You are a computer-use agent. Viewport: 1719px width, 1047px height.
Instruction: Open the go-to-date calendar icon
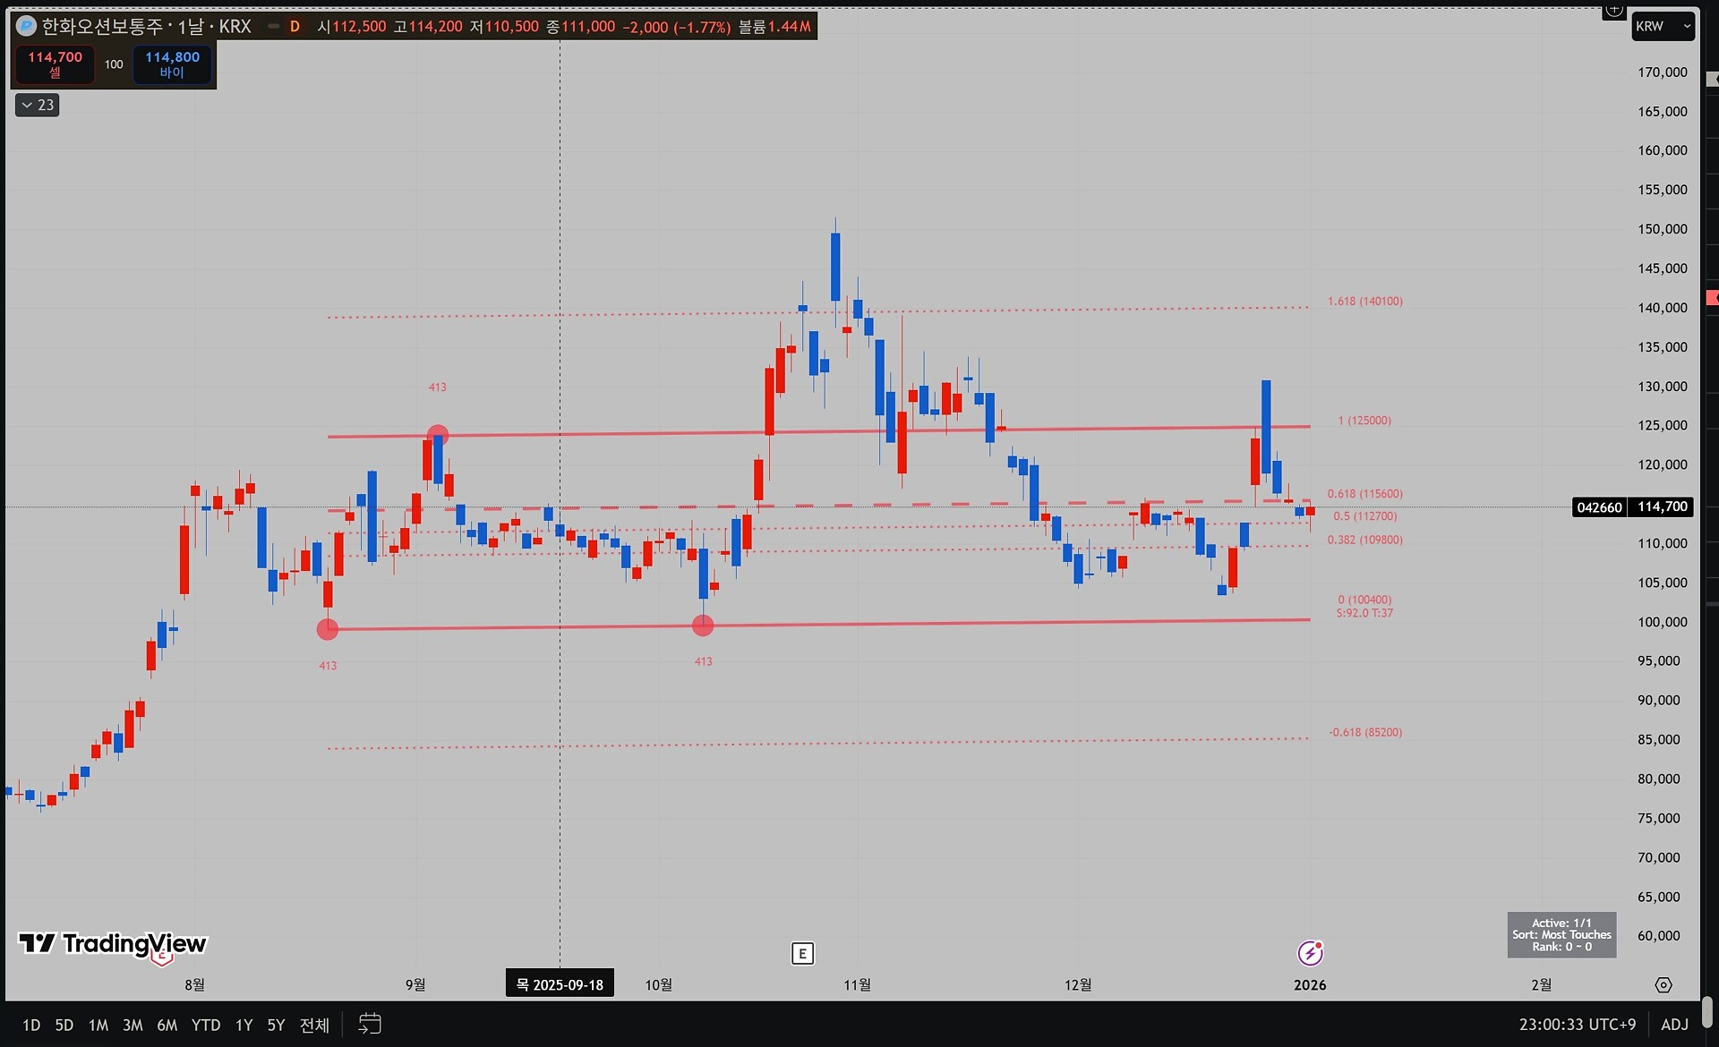(x=370, y=1024)
